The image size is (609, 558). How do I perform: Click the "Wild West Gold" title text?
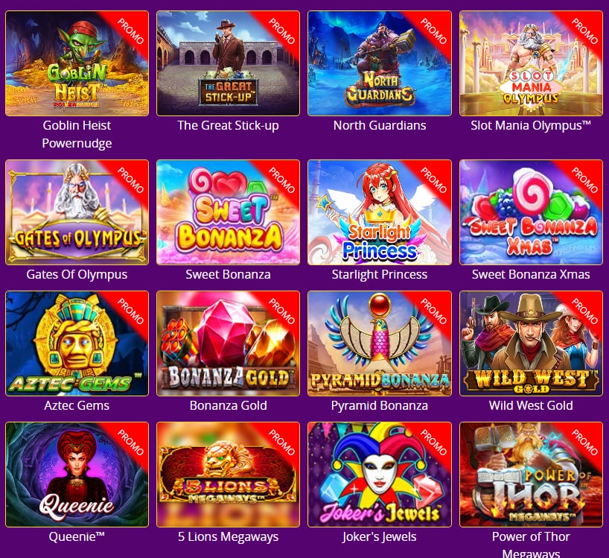tap(531, 405)
